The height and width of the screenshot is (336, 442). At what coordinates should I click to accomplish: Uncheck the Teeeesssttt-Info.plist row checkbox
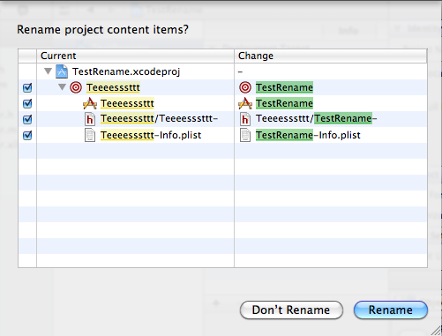[27, 135]
